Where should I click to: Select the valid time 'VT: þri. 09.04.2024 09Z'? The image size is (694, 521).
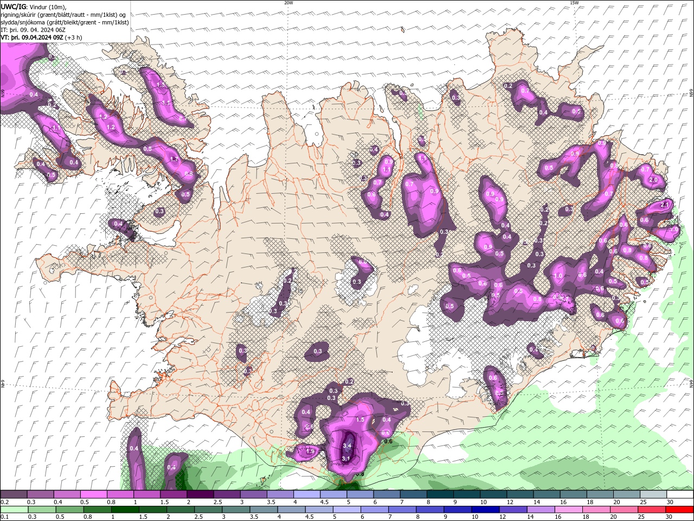32,37
